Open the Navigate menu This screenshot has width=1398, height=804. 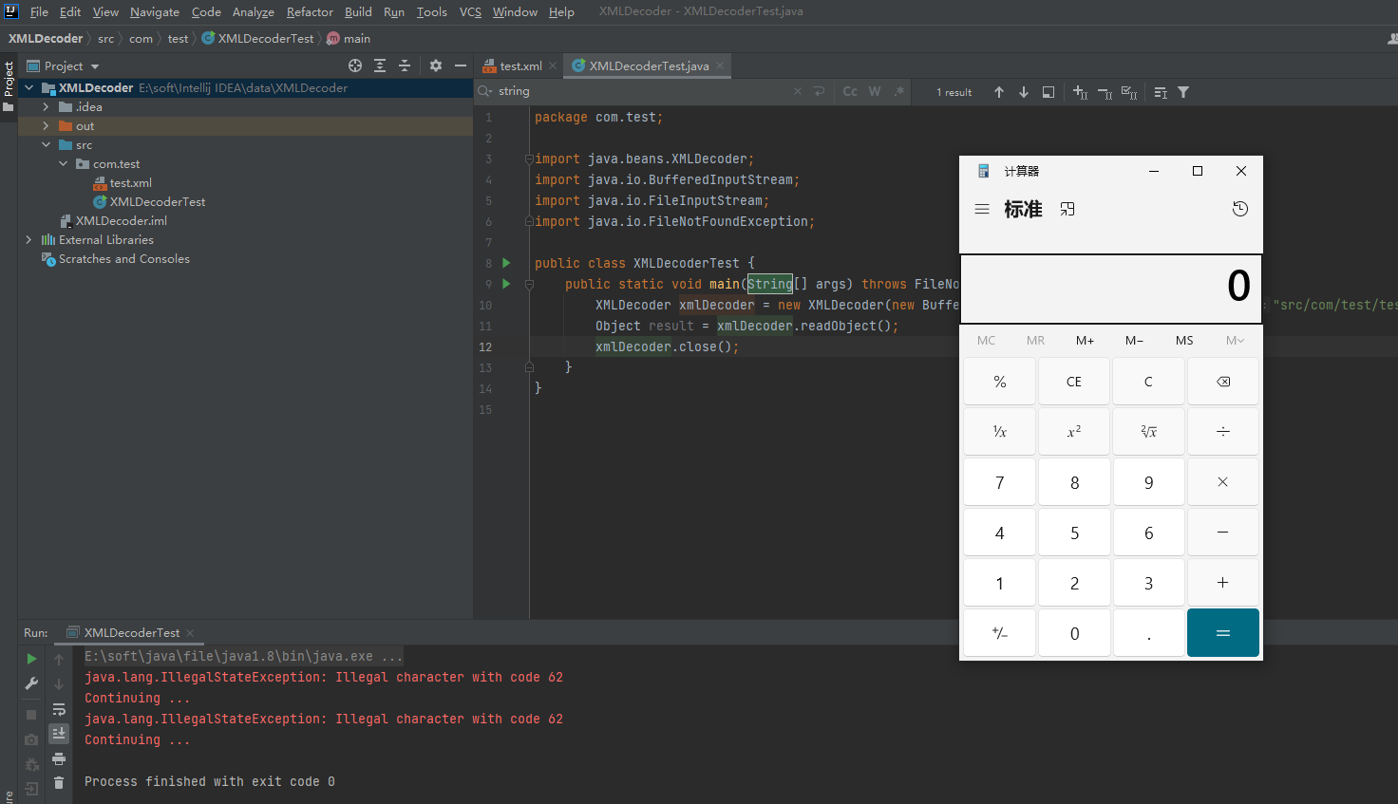click(x=155, y=11)
